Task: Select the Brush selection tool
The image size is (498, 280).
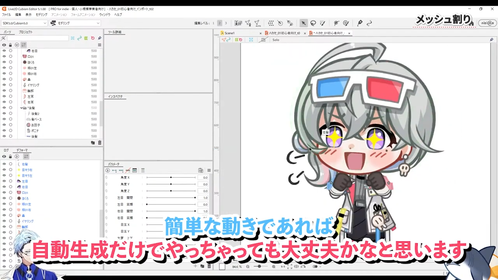Action: [x=322, y=23]
